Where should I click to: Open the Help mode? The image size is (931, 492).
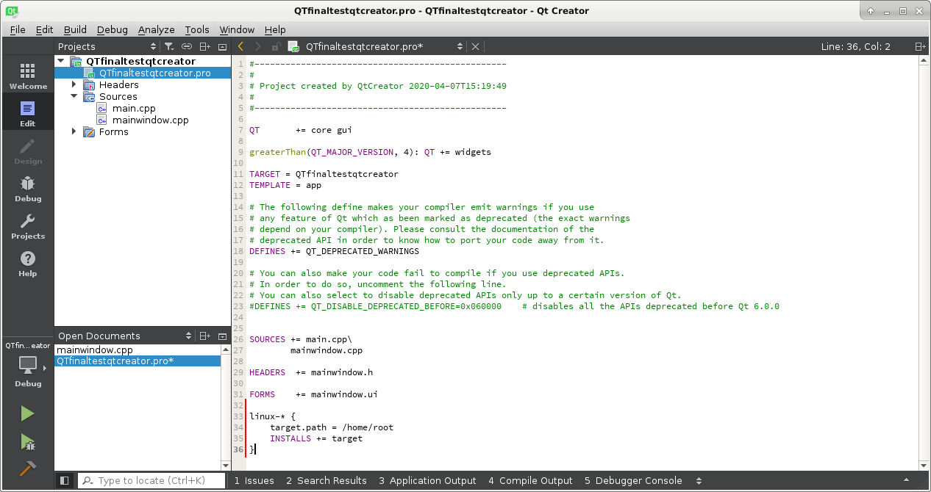[27, 263]
